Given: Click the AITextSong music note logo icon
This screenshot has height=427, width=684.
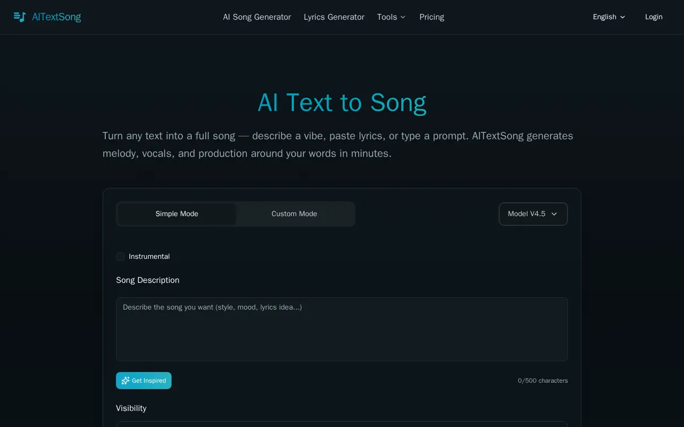Looking at the screenshot, I should point(20,17).
